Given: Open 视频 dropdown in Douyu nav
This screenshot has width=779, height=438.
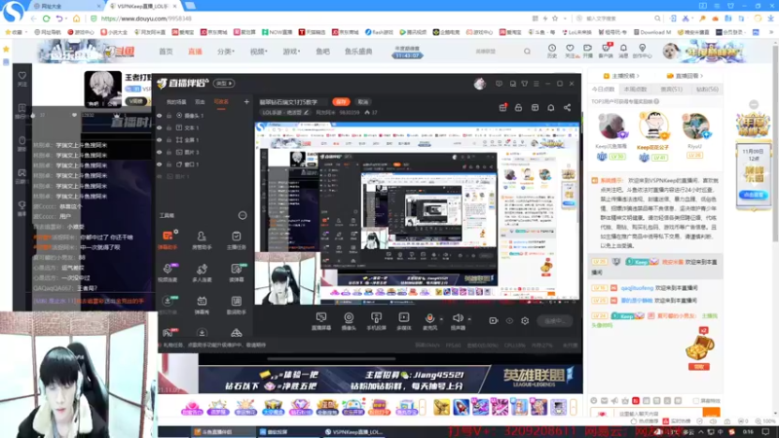Looking at the screenshot, I should tap(258, 52).
